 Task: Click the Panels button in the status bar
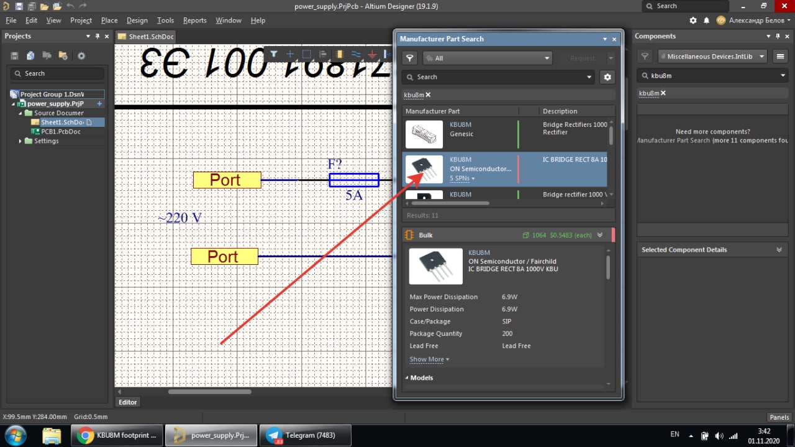tap(779, 417)
